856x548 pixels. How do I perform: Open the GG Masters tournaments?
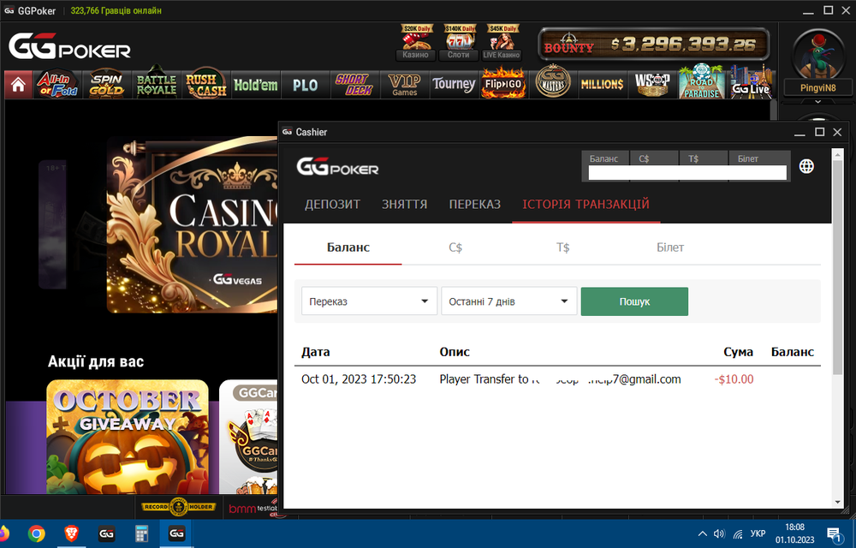(x=553, y=83)
